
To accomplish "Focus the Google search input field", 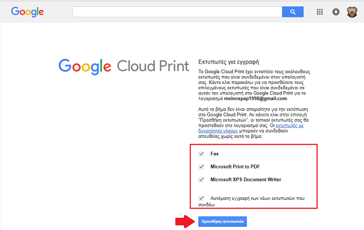I will 177,12.
